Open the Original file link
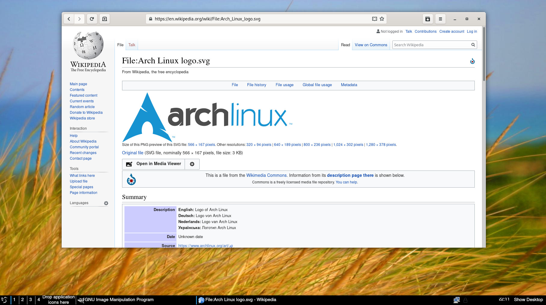Screen dimensions: 546x305 click(132, 153)
